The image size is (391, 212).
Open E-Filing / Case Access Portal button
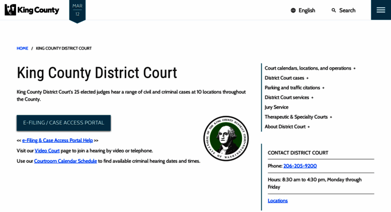click(x=63, y=123)
